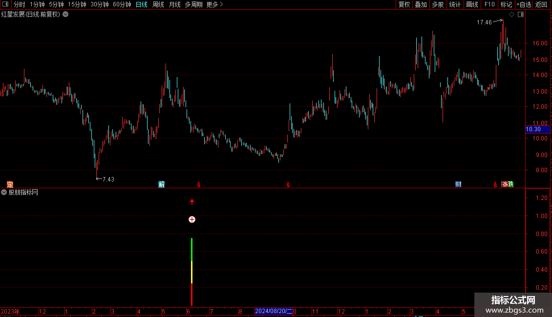Click the 涨跌 marker icon

click(x=508, y=184)
